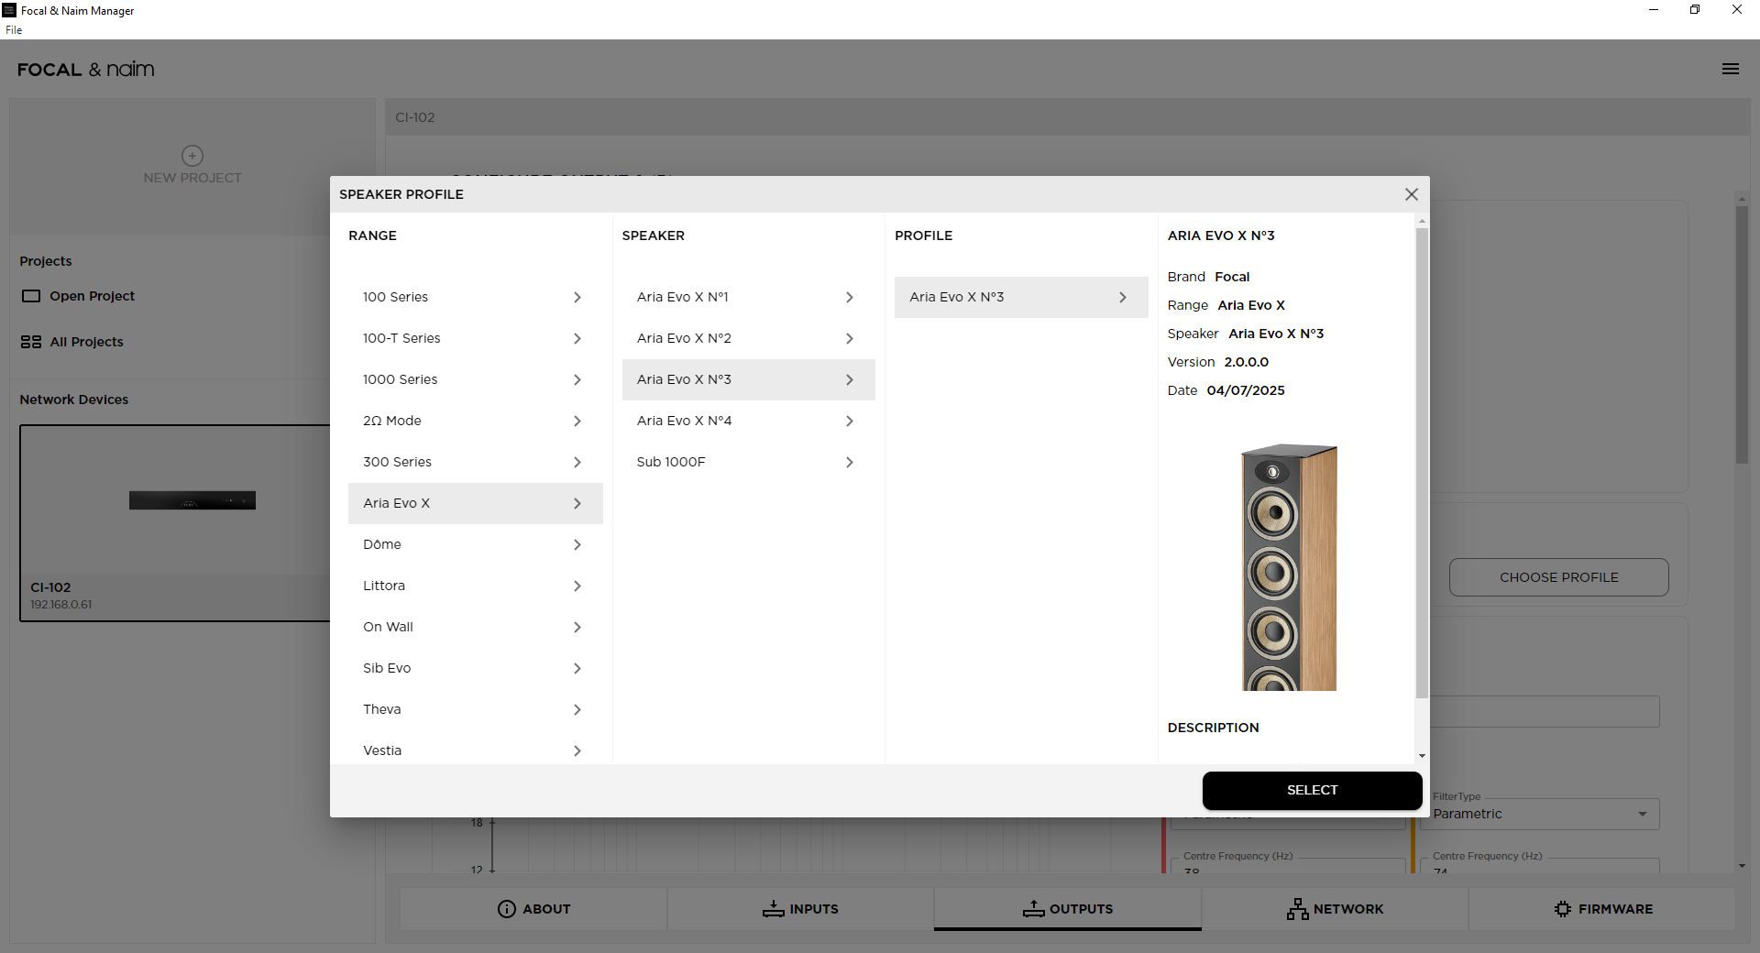Screen dimensions: 1760x953
Task: Click the Choose Profile button
Action: [x=1558, y=577]
